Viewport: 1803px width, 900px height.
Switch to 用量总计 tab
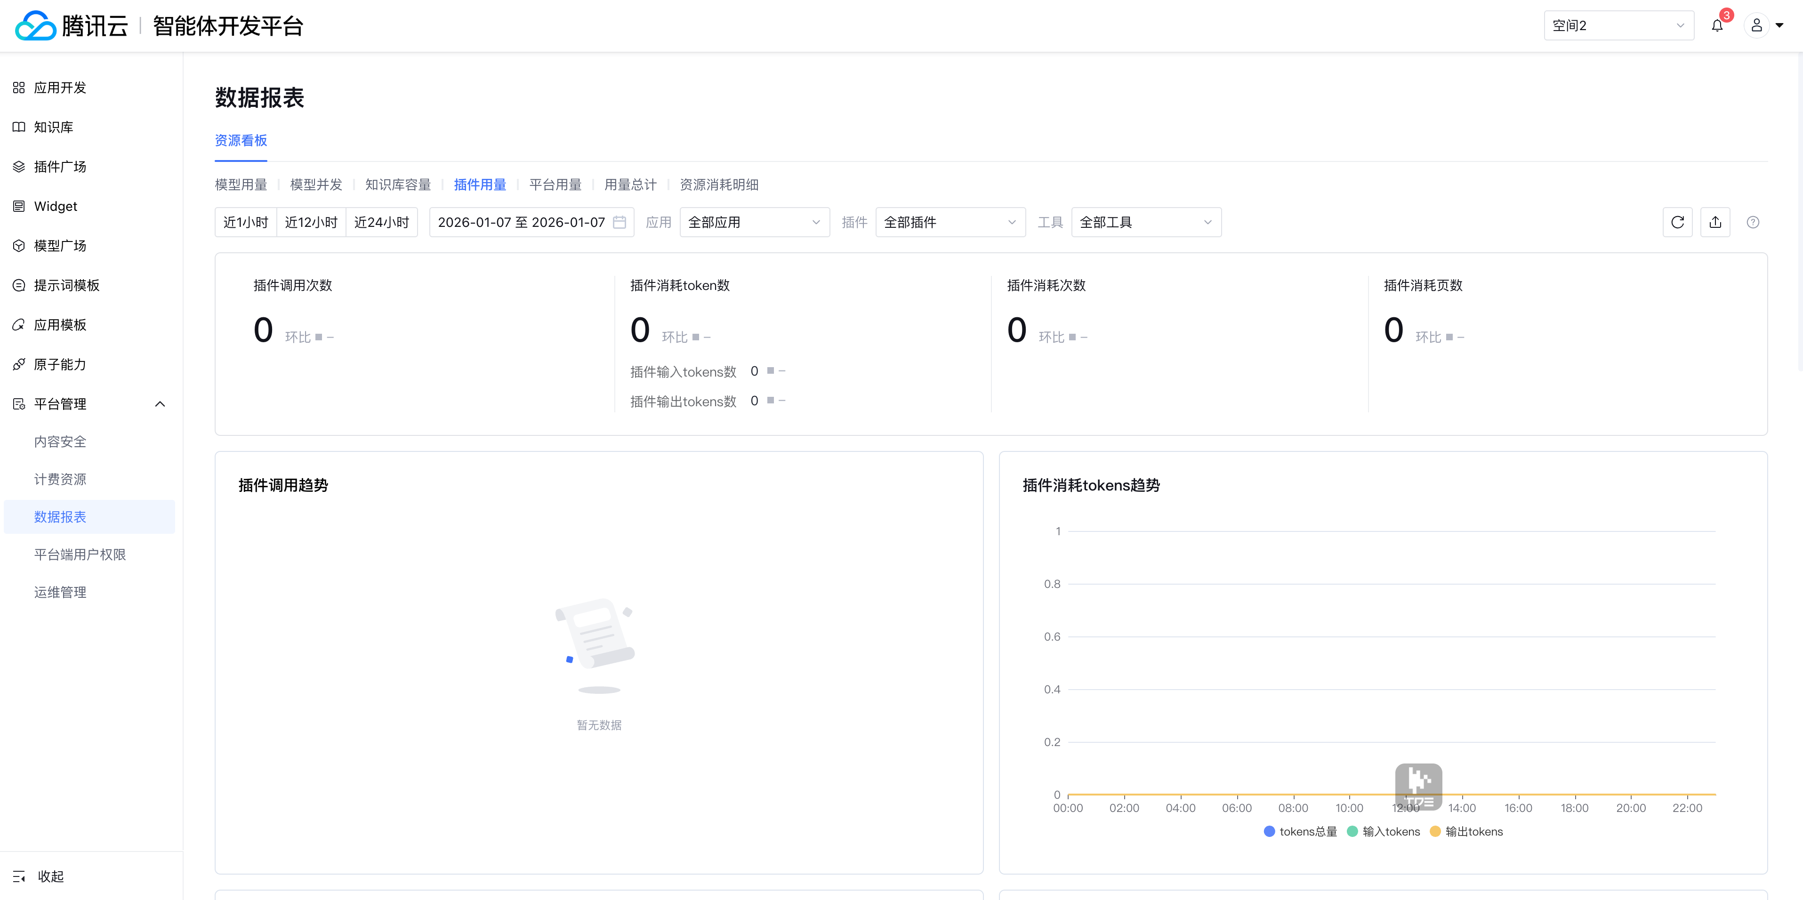[x=630, y=185]
